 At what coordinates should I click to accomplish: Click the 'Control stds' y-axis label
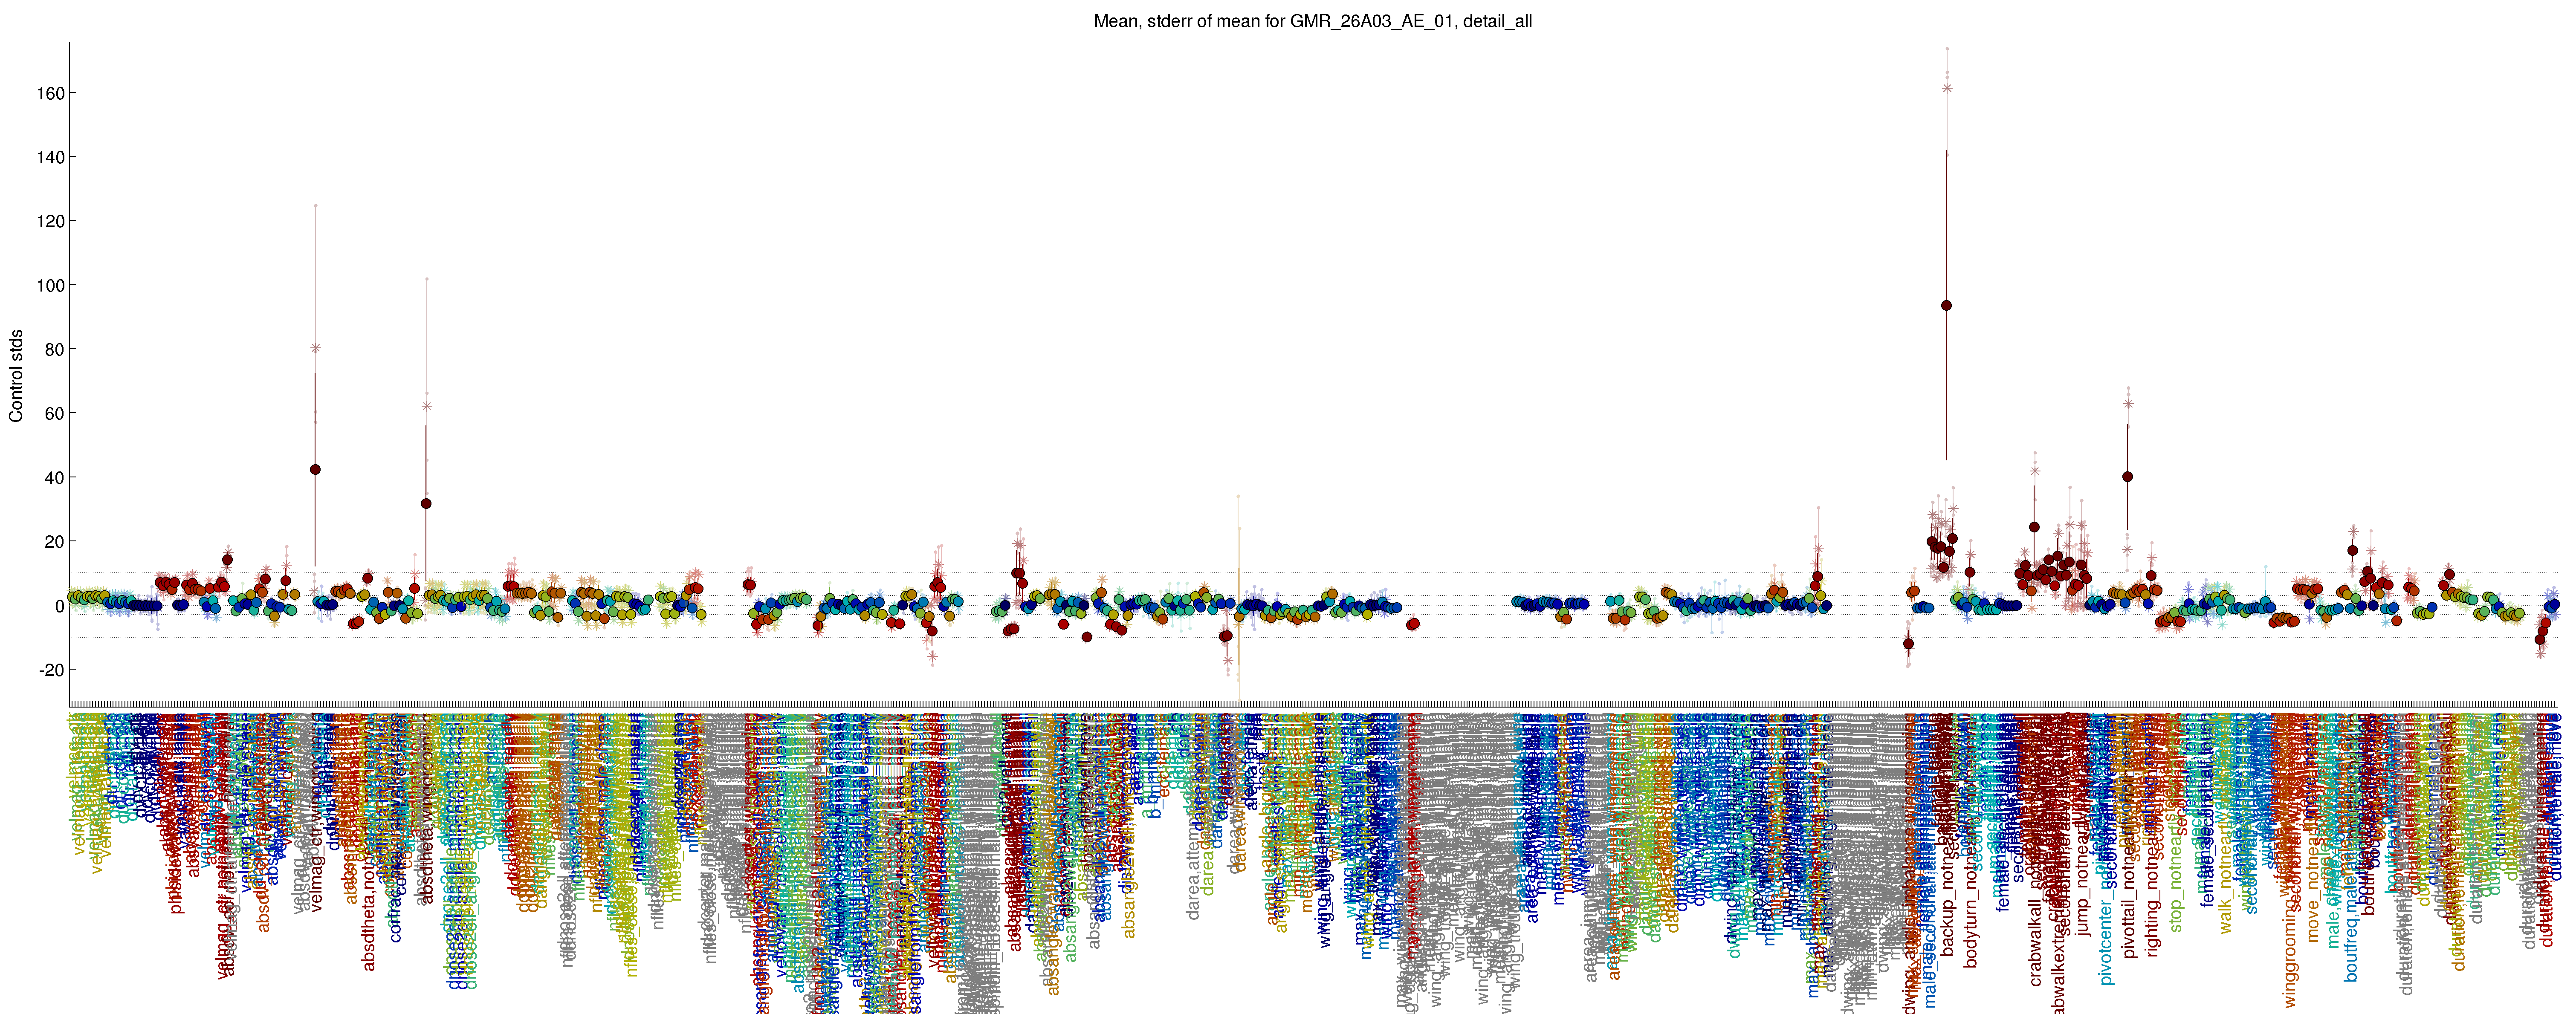(x=16, y=375)
